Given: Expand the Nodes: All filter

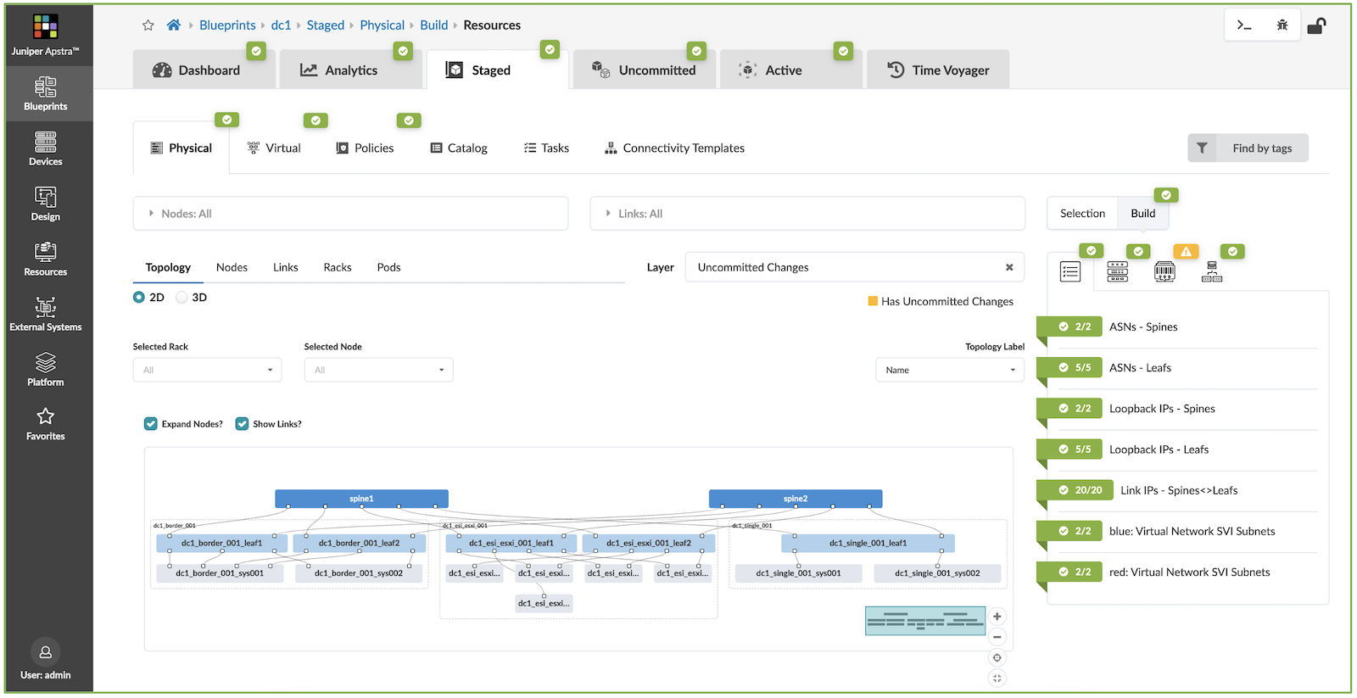Looking at the screenshot, I should point(350,214).
